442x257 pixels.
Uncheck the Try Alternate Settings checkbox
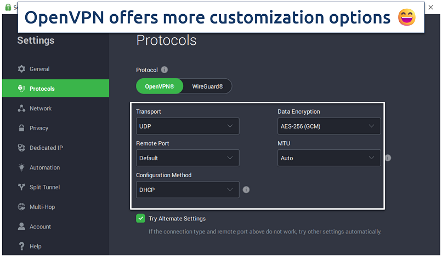[141, 218]
